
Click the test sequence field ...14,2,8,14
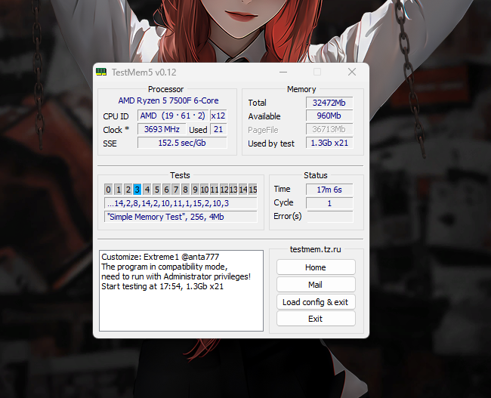(181, 203)
